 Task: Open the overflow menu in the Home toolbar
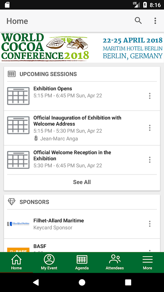(x=155, y=21)
